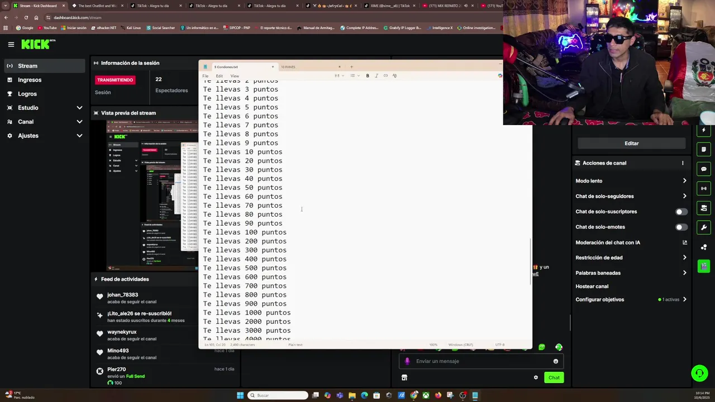The width and height of the screenshot is (715, 402).
Task: Click the green clapperboard icon in right rail
Action: click(x=704, y=266)
